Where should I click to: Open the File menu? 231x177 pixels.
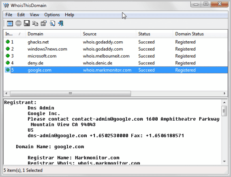[x=9, y=15]
